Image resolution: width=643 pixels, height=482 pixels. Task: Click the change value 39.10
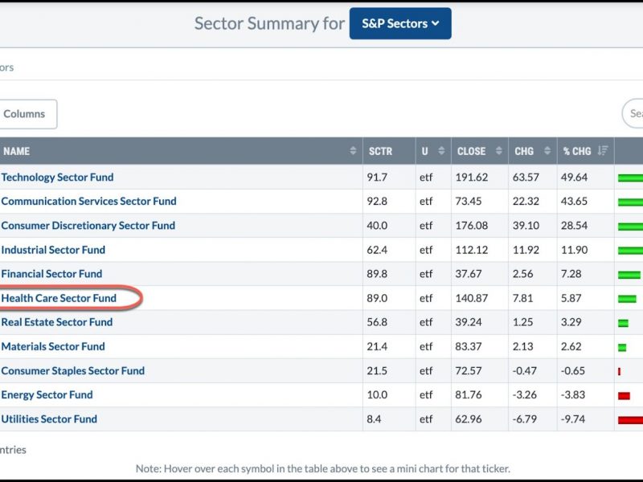526,226
